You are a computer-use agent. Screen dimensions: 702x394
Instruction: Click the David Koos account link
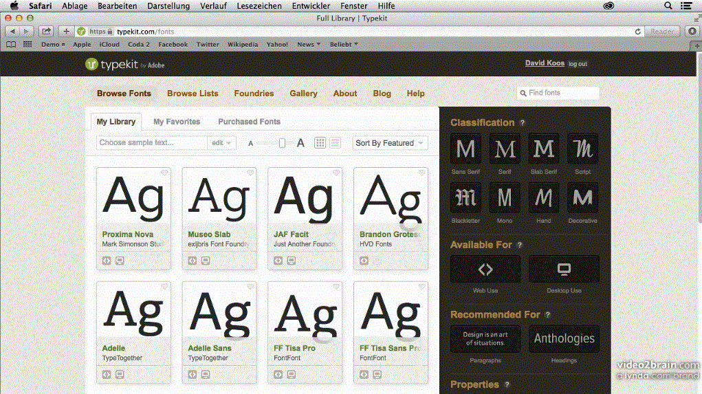(x=545, y=63)
